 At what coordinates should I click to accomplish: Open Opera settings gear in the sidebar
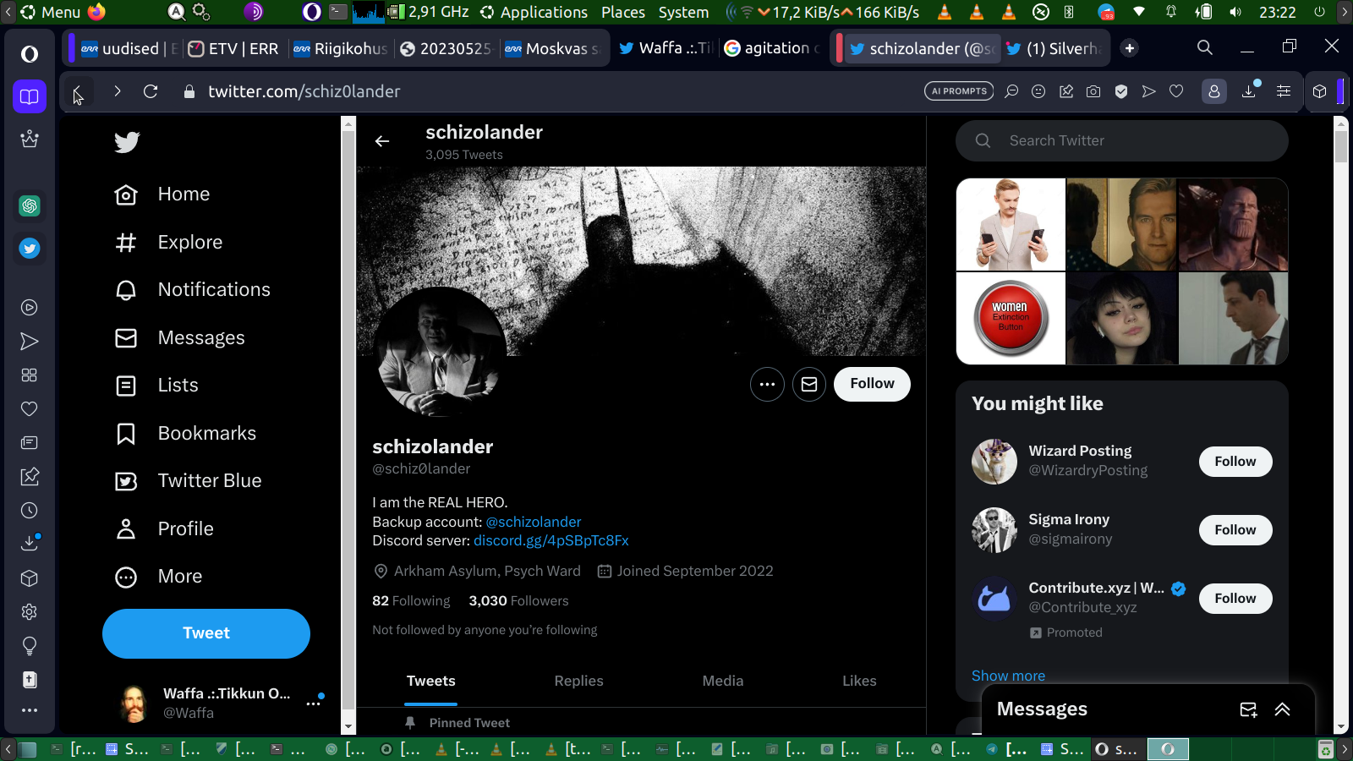30,612
